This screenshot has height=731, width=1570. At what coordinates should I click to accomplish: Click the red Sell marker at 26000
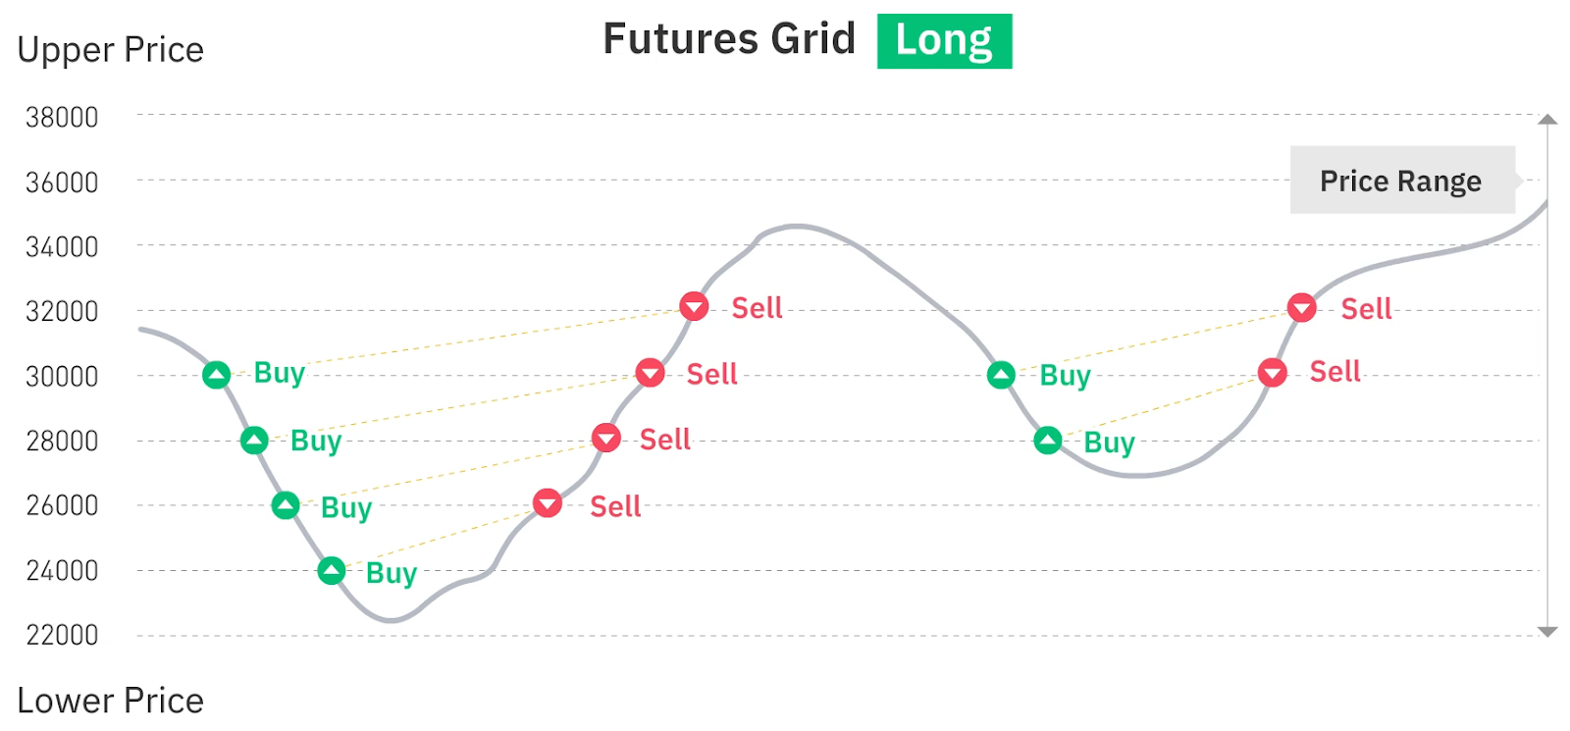click(x=548, y=504)
